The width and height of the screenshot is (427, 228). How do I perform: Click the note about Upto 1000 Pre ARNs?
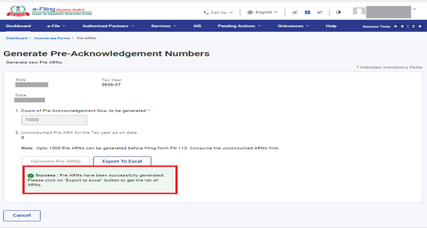[151, 148]
